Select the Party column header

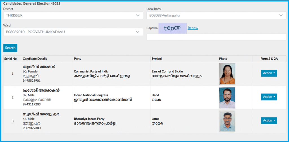pos(78,59)
